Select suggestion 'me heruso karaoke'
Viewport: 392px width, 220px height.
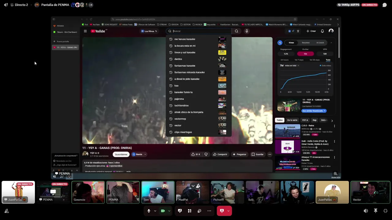click(x=198, y=39)
